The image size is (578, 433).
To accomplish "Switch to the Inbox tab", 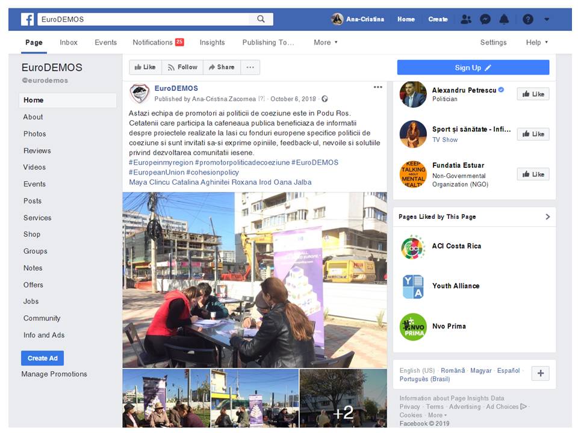I will click(x=69, y=42).
